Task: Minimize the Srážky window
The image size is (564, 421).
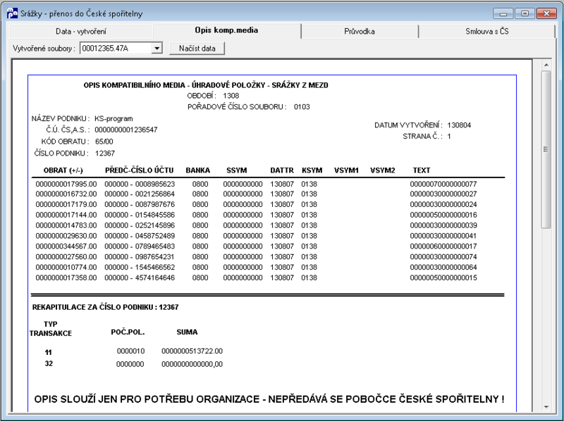Action: tap(503, 13)
